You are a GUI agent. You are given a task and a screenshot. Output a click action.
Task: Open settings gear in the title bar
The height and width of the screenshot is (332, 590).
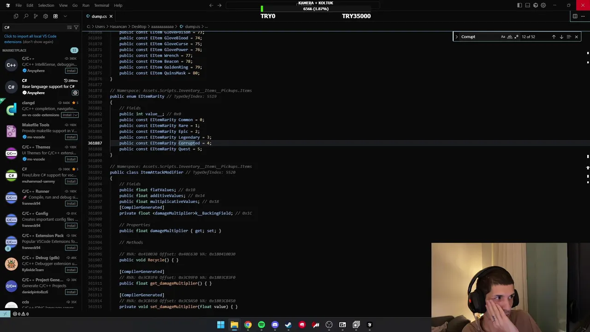pos(543,5)
